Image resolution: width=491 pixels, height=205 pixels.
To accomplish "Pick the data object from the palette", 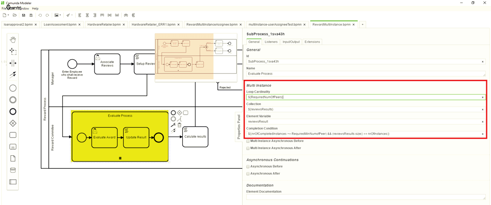I will pos(13,158).
